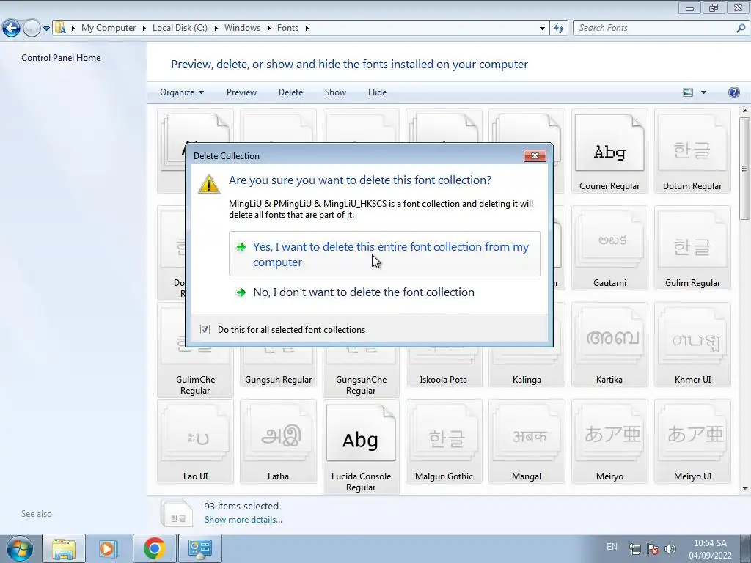Click the GungsuhChe Regular label
This screenshot has width=751, height=563.
361,385
